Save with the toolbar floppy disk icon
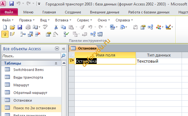This screenshot has width=188, height=116. pyautogui.click(x=20, y=27)
